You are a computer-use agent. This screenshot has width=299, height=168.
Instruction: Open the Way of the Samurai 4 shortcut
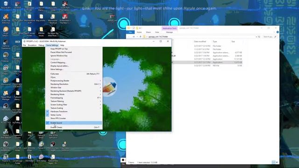click(53, 135)
